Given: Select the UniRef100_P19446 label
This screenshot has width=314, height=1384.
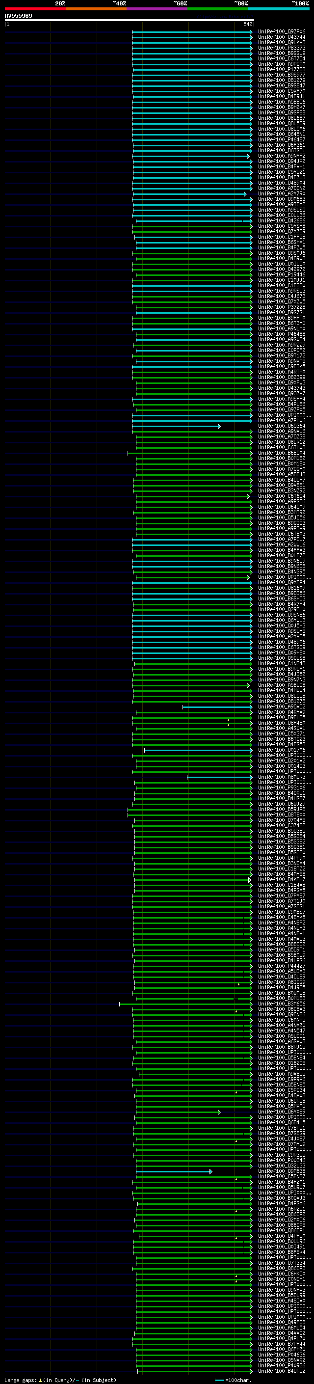Looking at the screenshot, I should click(x=281, y=274).
